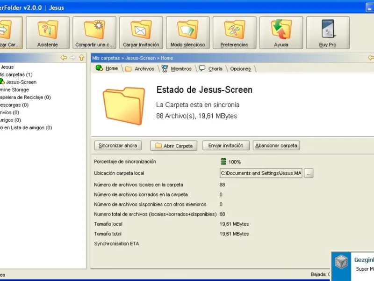This screenshot has width=374, height=281.
Task: Click the 88 Archivo(s), 19,61 MBytes text
Action: pos(196,116)
